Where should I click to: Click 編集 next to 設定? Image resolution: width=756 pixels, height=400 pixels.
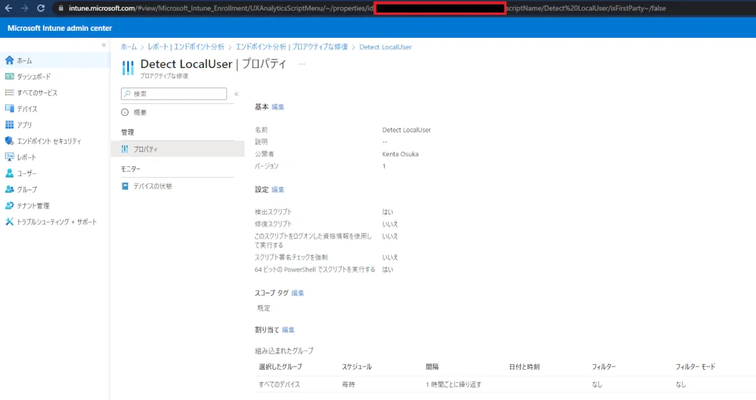(278, 190)
